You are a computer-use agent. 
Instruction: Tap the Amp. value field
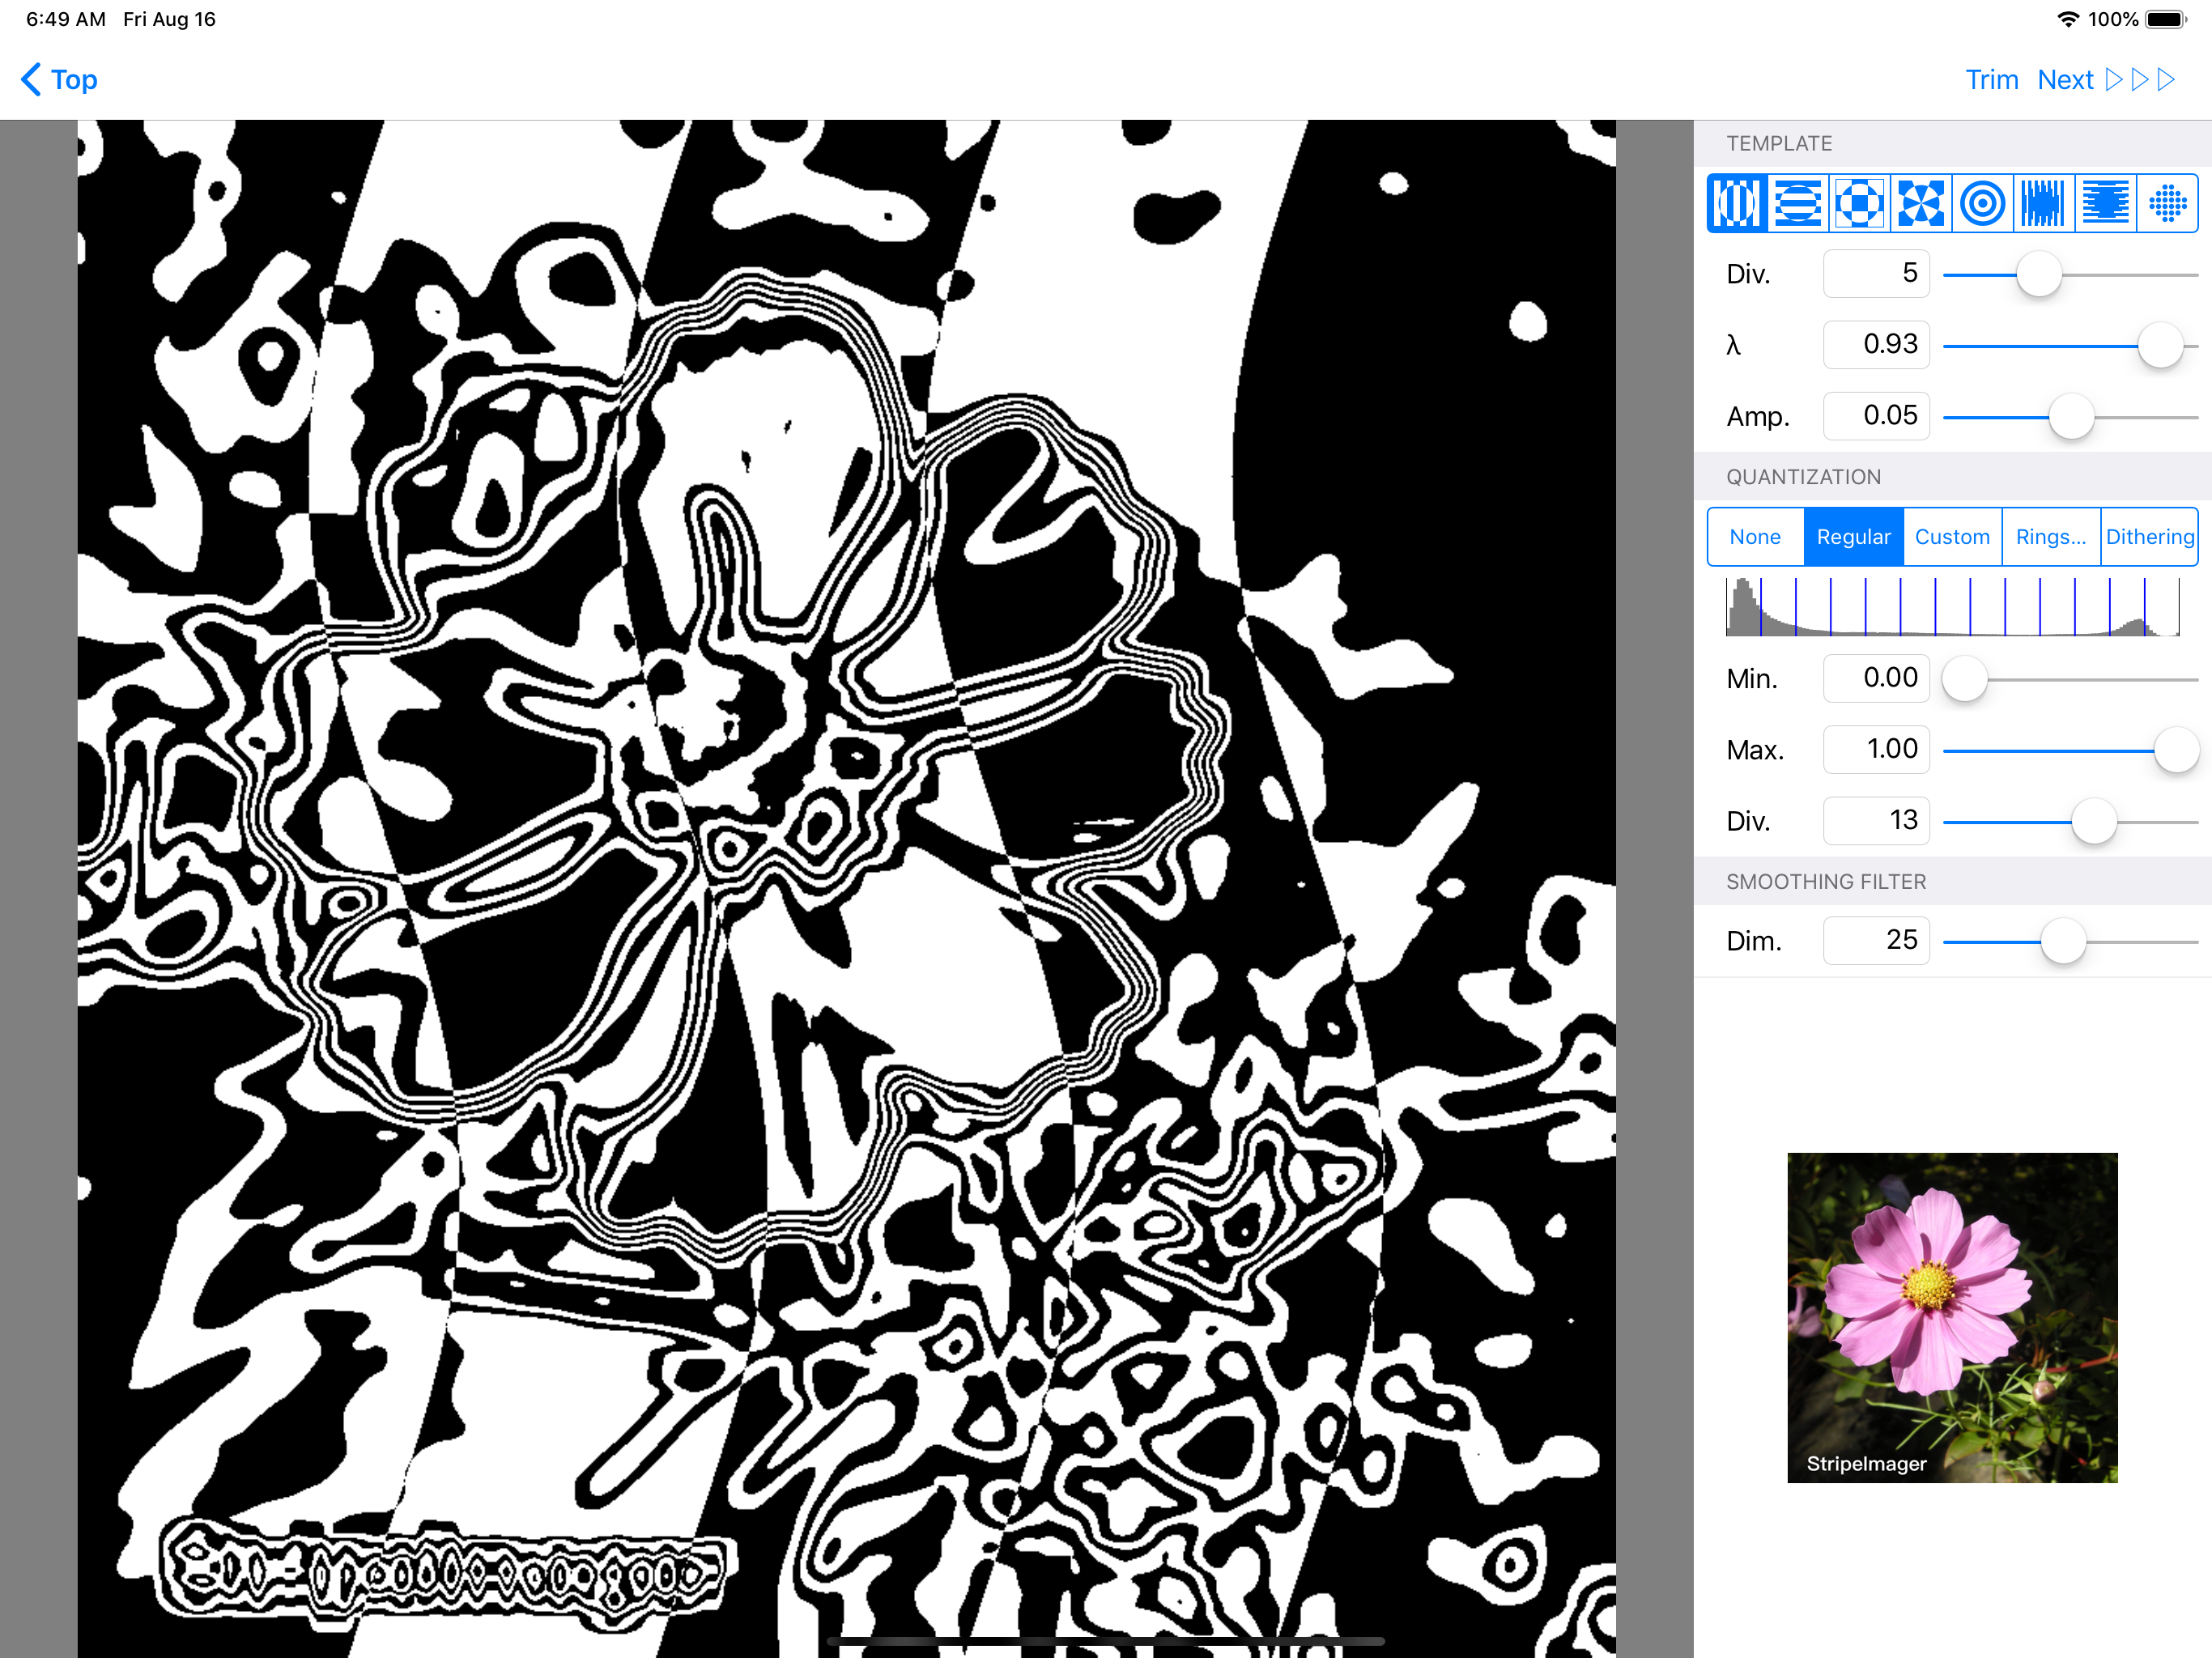pyautogui.click(x=1875, y=416)
